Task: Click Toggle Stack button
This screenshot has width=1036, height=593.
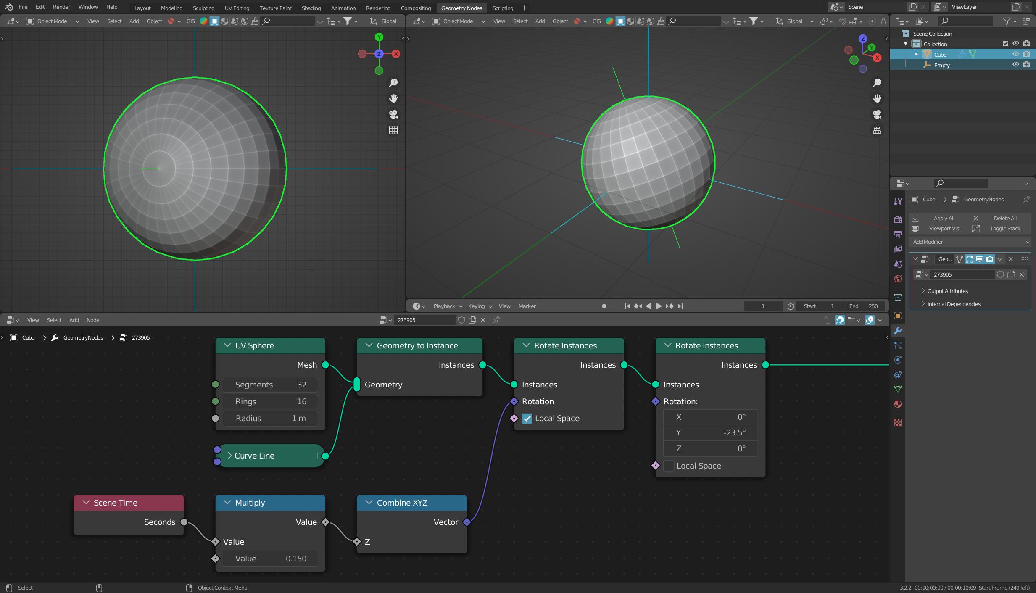Action: point(1000,228)
